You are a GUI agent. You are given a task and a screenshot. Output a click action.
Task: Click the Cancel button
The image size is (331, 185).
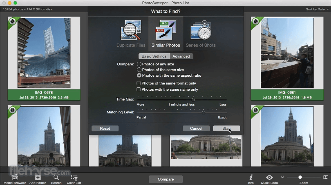coord(196,128)
